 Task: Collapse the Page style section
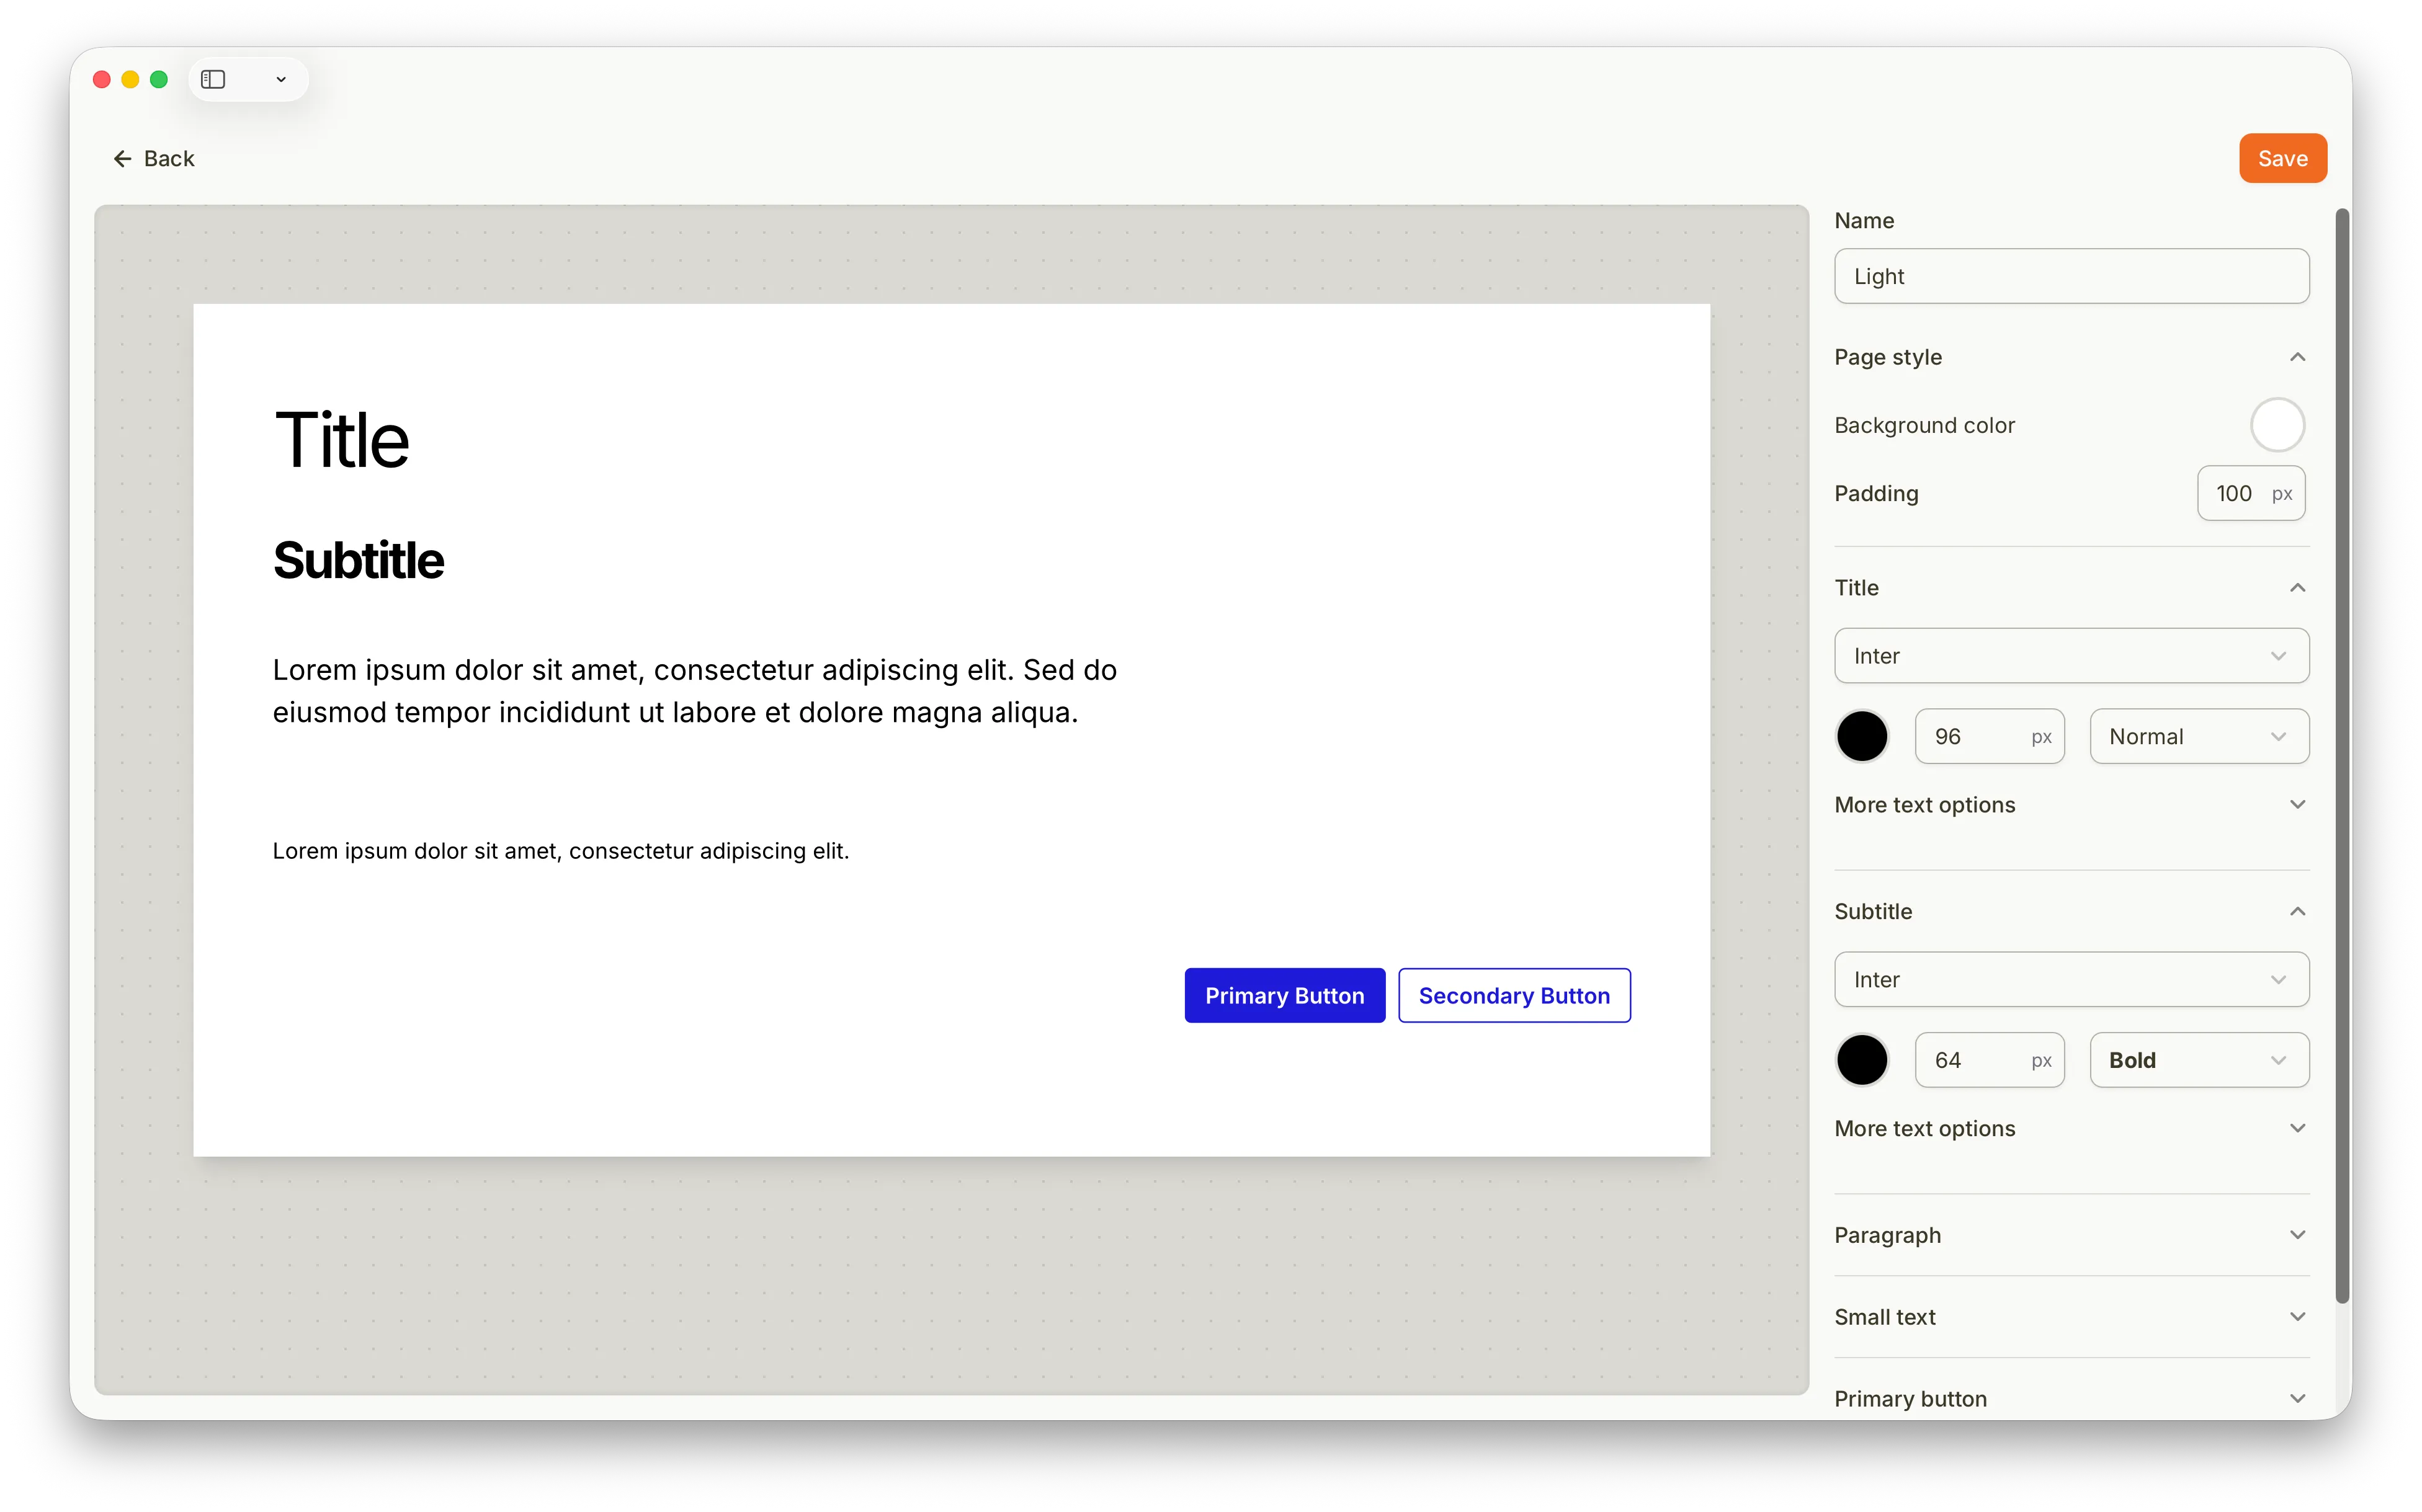click(x=2297, y=357)
